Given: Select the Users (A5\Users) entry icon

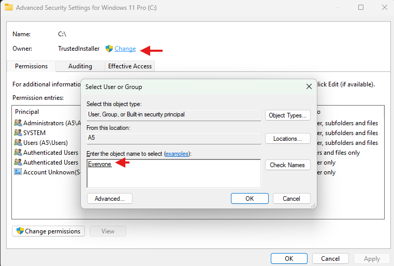Looking at the screenshot, I should click(18, 143).
